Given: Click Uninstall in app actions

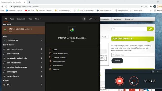Looking at the screenshot, I should pos(56,70).
